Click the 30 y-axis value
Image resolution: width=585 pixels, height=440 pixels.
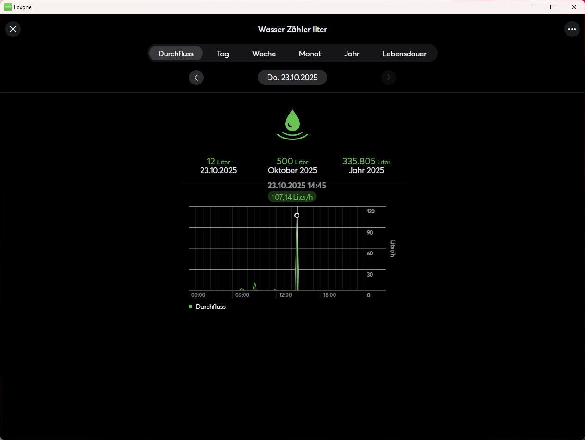click(x=370, y=275)
